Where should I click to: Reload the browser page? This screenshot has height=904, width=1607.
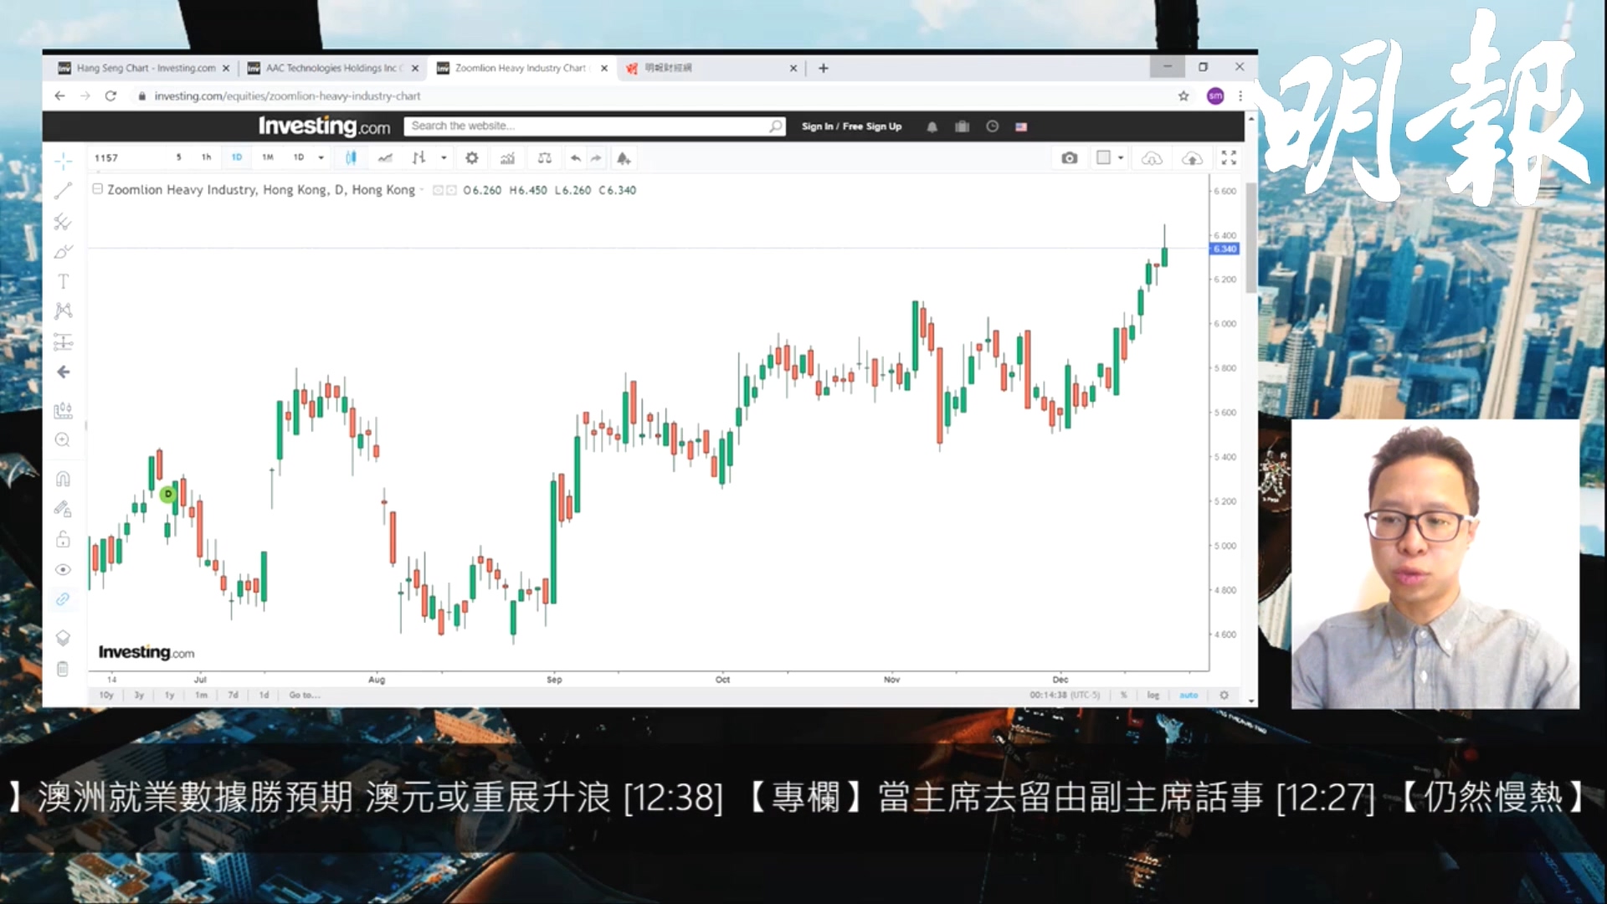coord(110,96)
